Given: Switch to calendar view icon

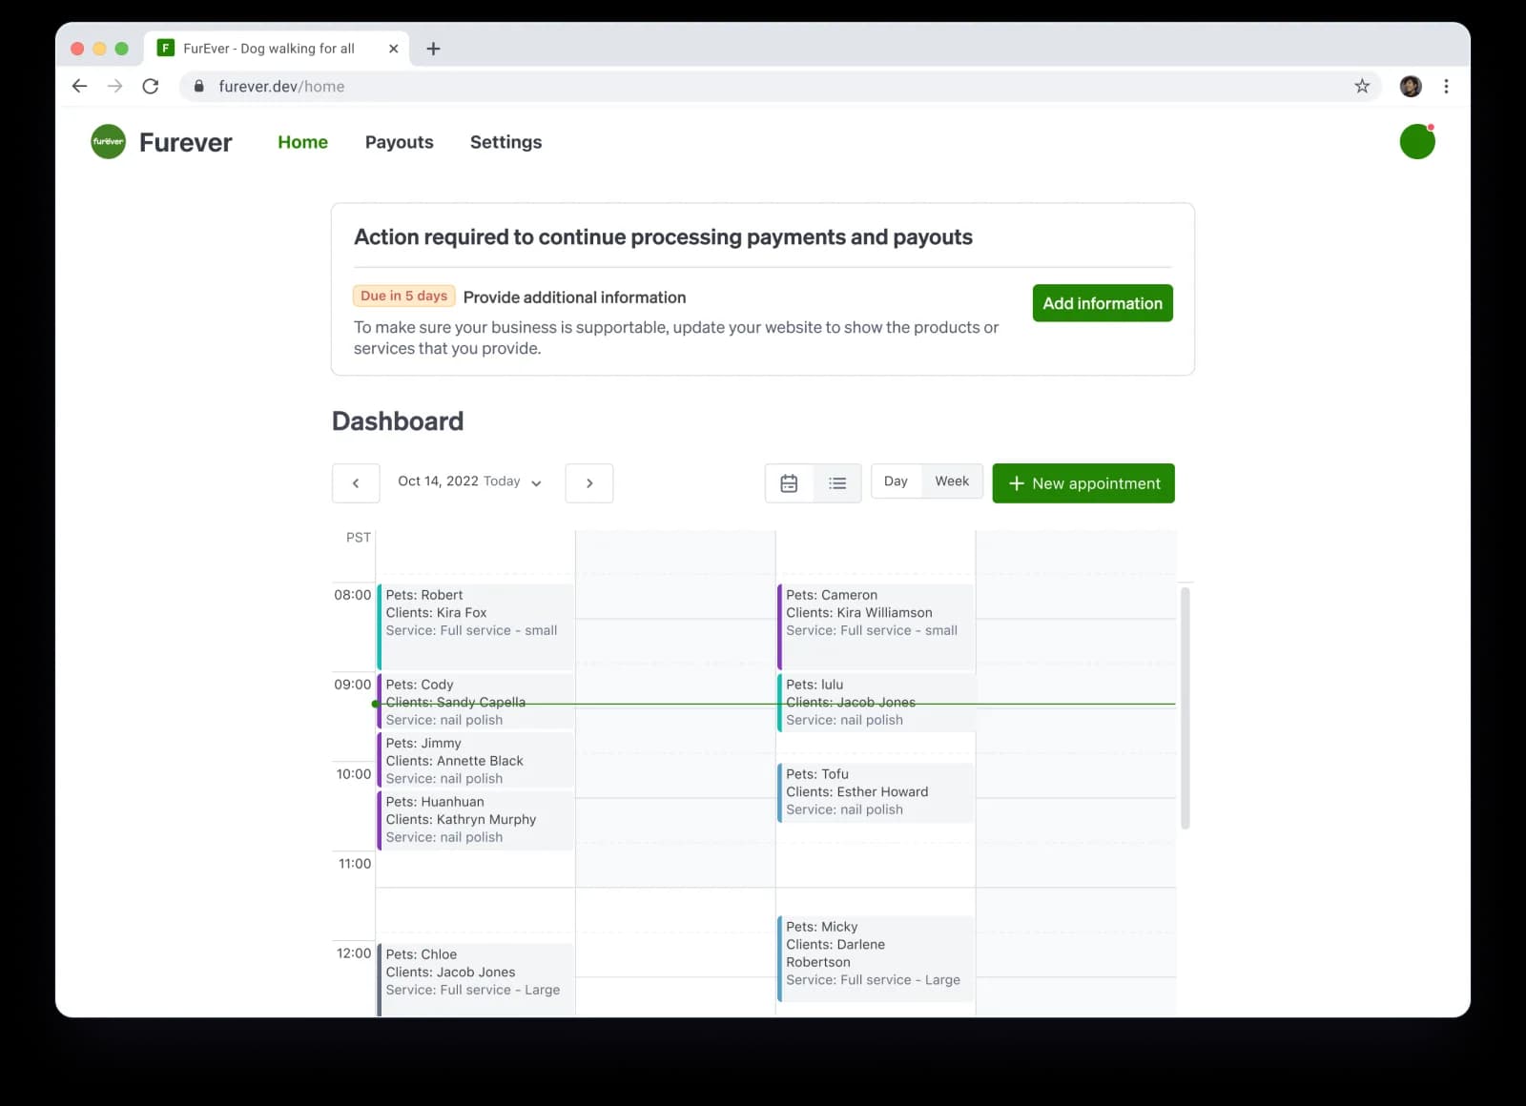Looking at the screenshot, I should point(789,483).
